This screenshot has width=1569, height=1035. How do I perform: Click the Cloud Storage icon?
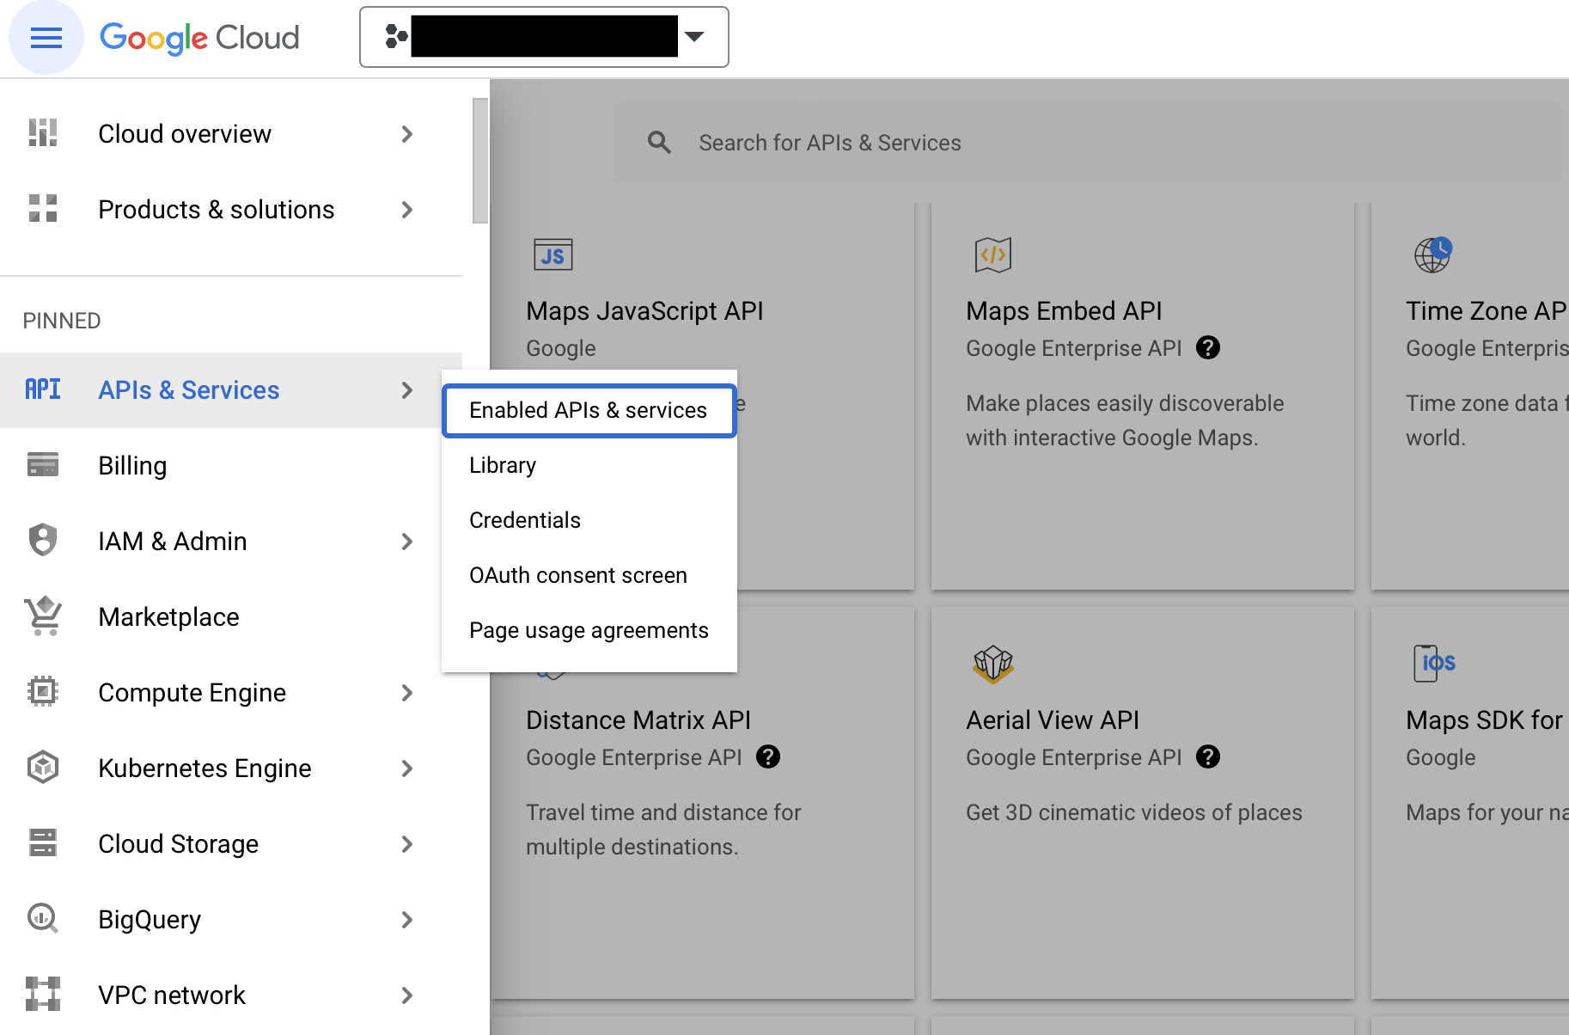43,843
